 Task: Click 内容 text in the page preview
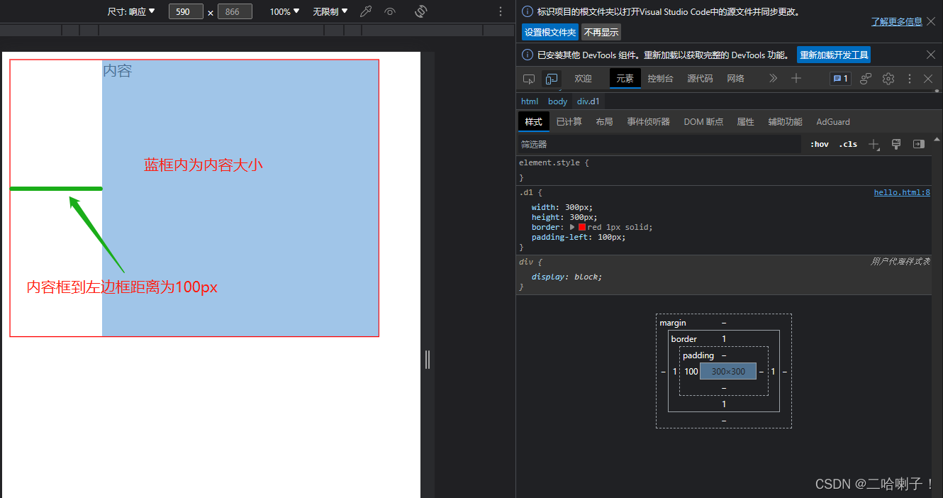(118, 71)
